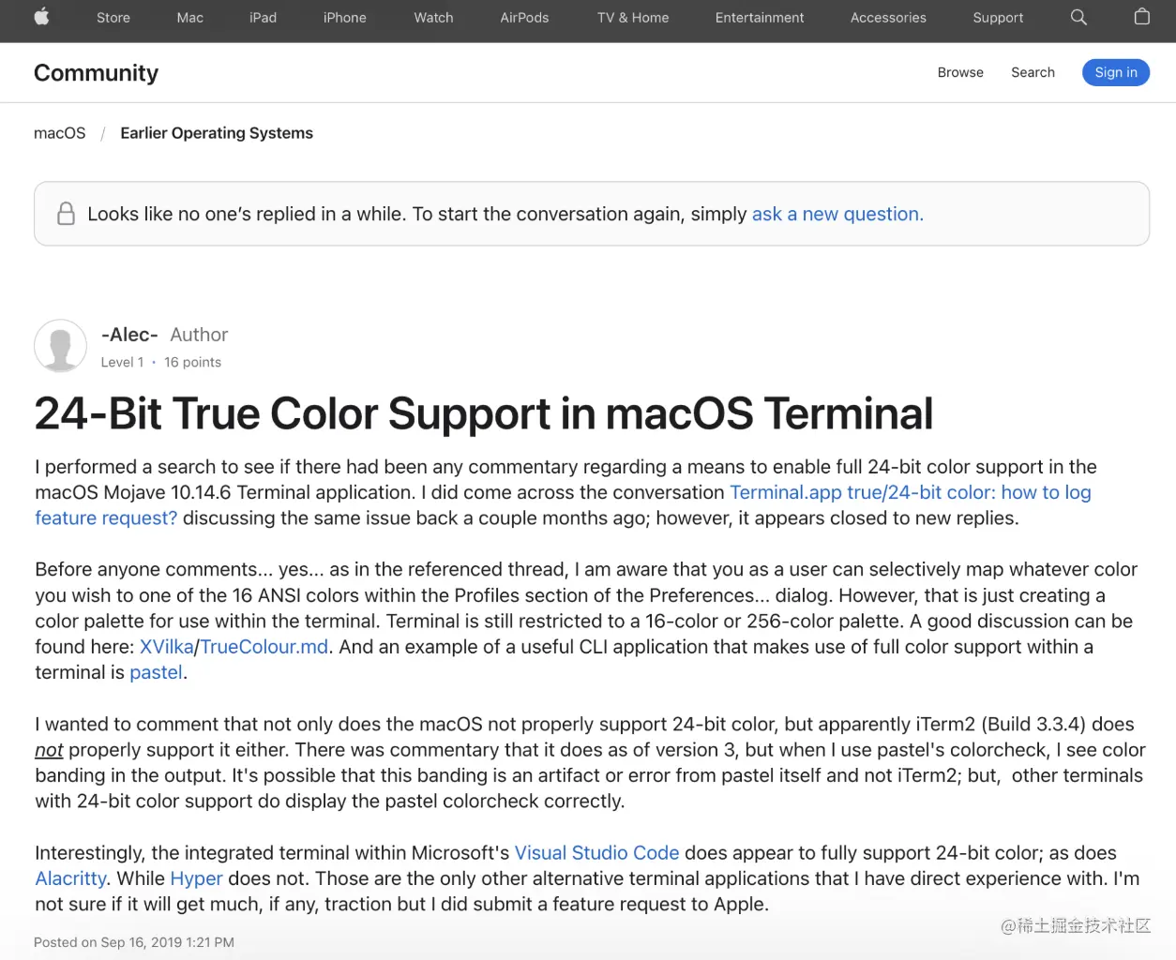Screen dimensions: 1176x960
Task: Click the Posted on Sep 16, 2019 timestamp
Action: coord(134,942)
